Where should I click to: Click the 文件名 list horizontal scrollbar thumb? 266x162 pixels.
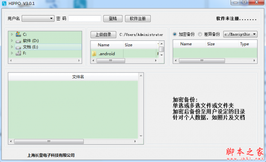click(x=49, y=141)
